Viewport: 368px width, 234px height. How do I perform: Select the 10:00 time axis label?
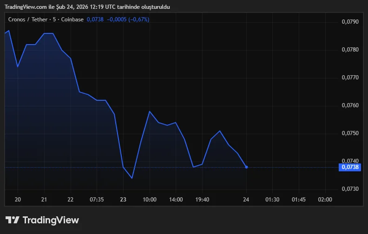click(x=149, y=200)
